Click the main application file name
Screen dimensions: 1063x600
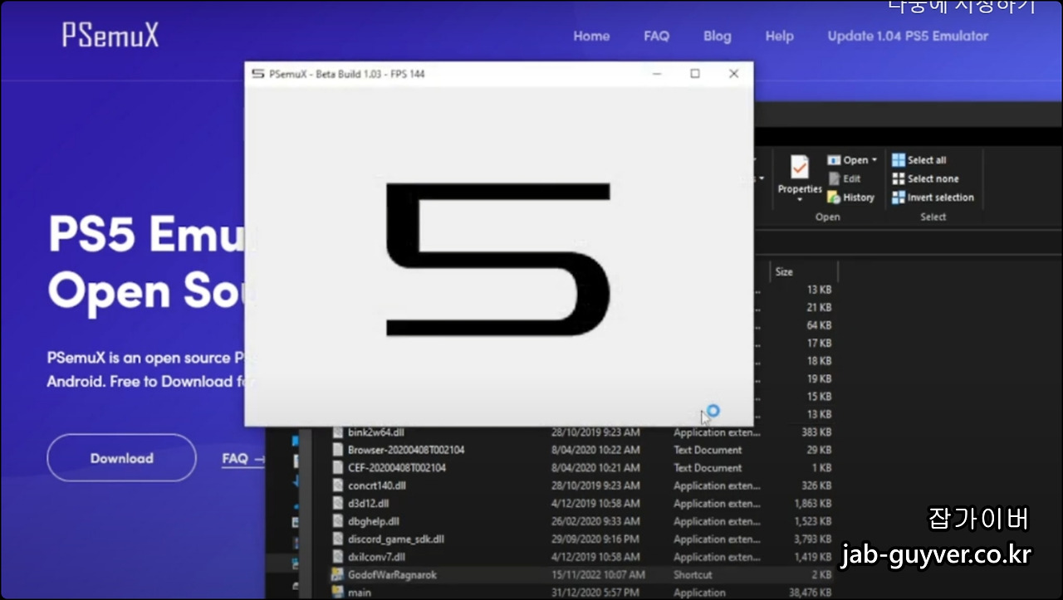click(360, 593)
